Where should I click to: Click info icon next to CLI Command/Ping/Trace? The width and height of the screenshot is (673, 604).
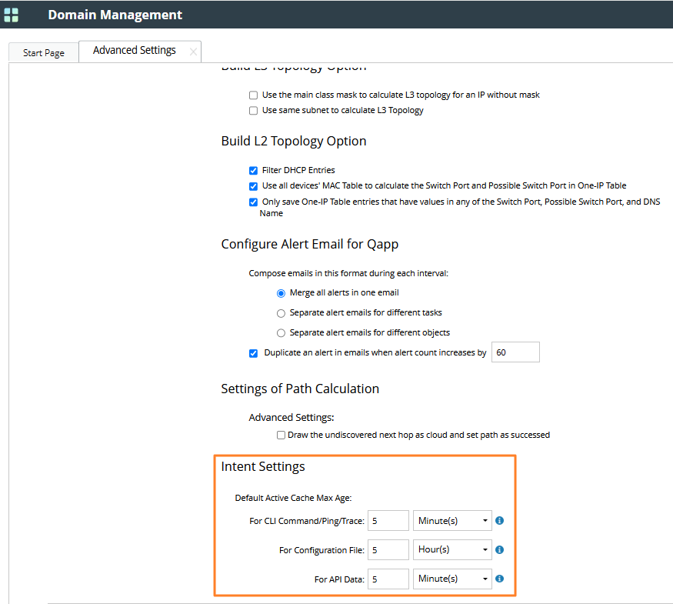point(499,521)
